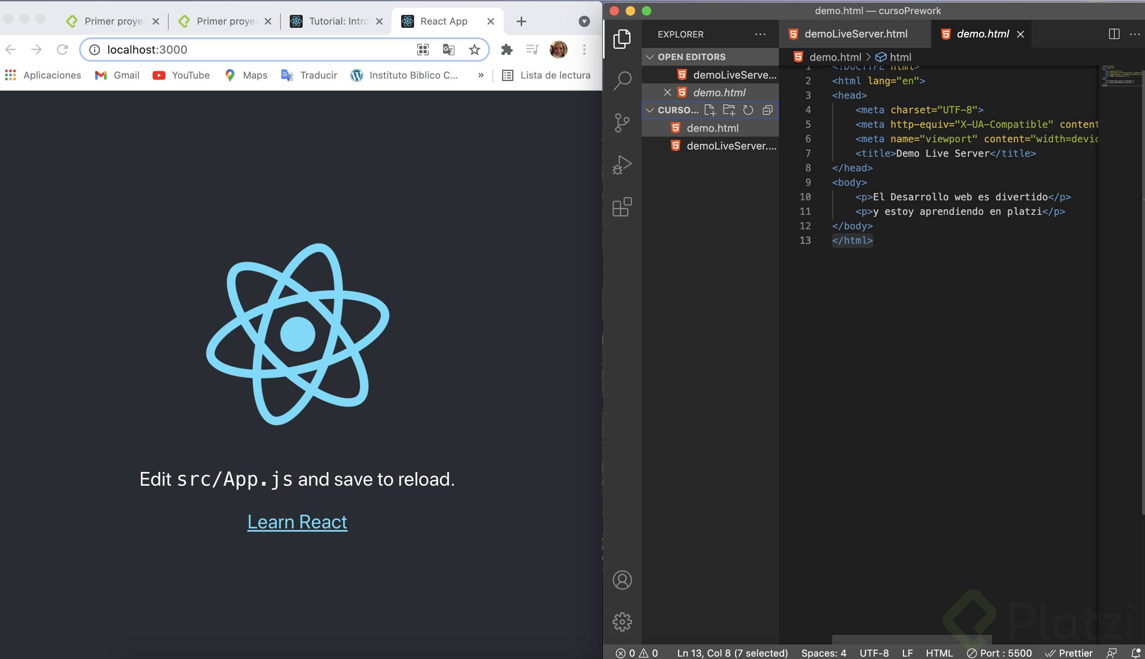This screenshot has width=1145, height=659.
Task: Click the Prettier status bar item
Action: (x=1069, y=653)
